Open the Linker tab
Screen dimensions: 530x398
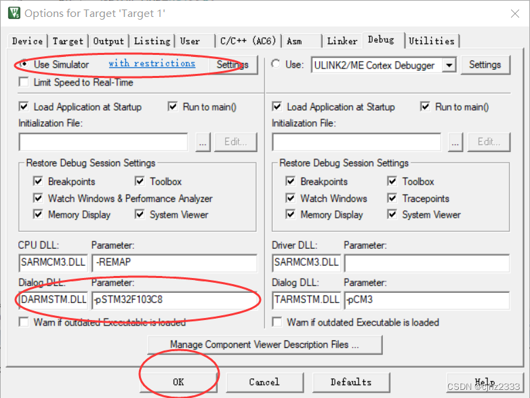pos(342,41)
